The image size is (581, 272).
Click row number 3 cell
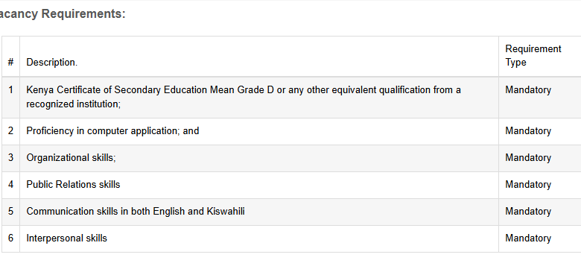10,157
